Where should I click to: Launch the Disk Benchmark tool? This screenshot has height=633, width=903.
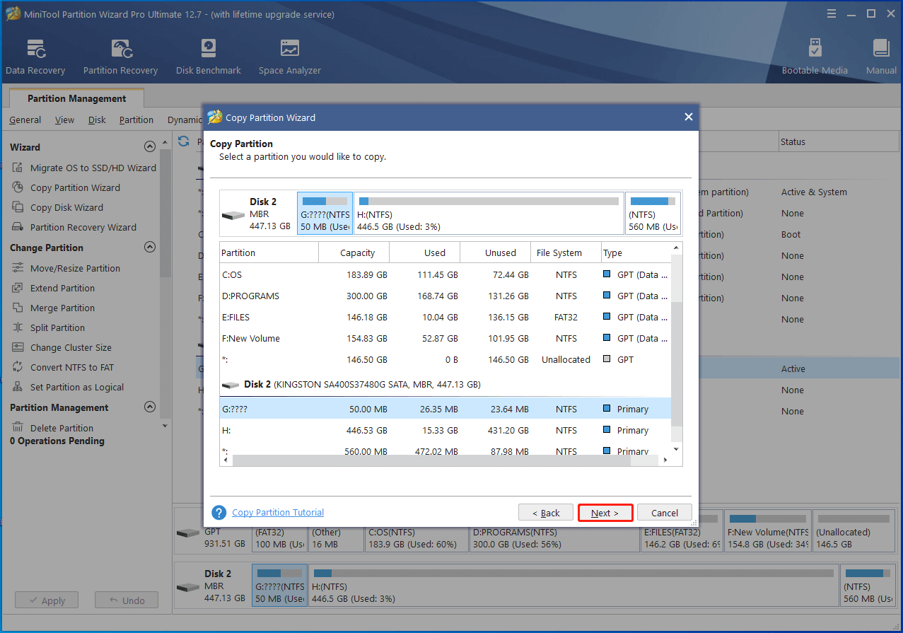pyautogui.click(x=209, y=57)
